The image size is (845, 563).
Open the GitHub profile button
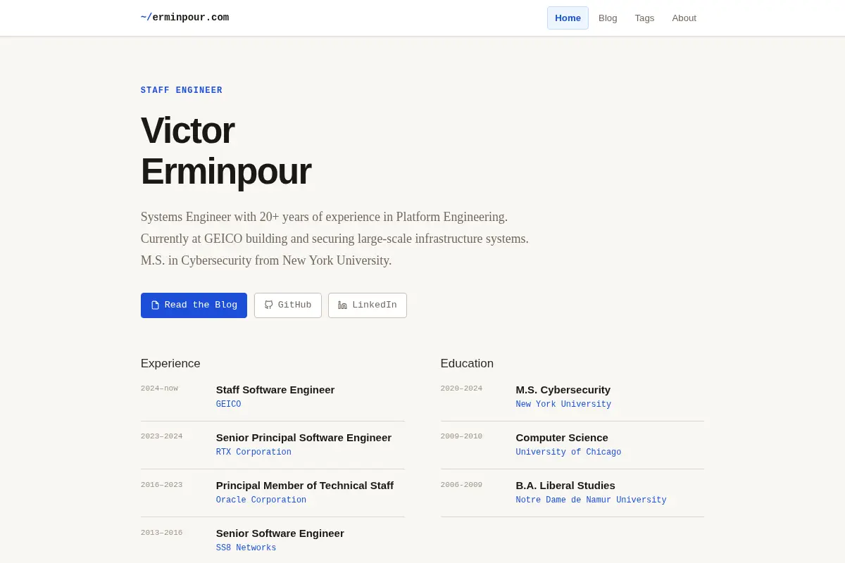(x=288, y=305)
